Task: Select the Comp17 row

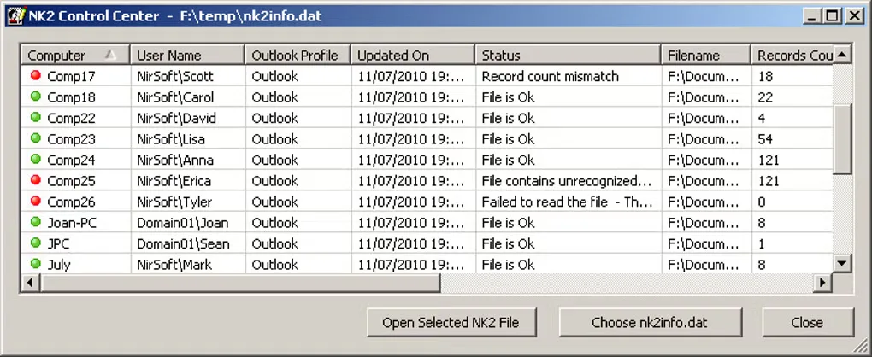Action: click(x=427, y=76)
